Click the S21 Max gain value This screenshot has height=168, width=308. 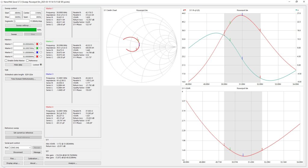66,157
